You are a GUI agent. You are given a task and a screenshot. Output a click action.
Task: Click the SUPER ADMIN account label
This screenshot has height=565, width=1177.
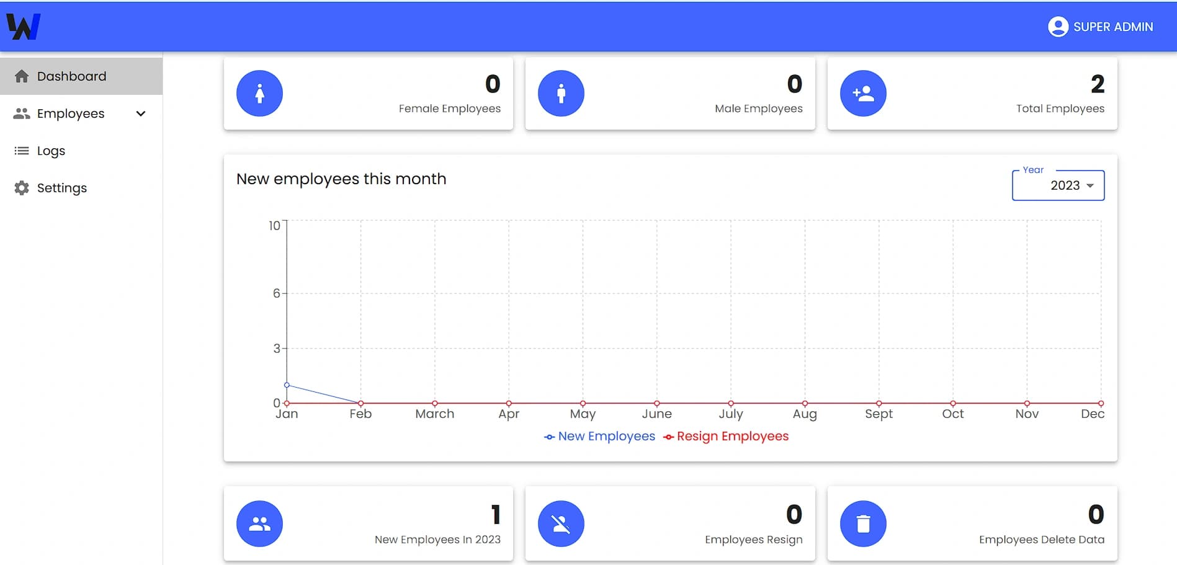[1113, 27]
